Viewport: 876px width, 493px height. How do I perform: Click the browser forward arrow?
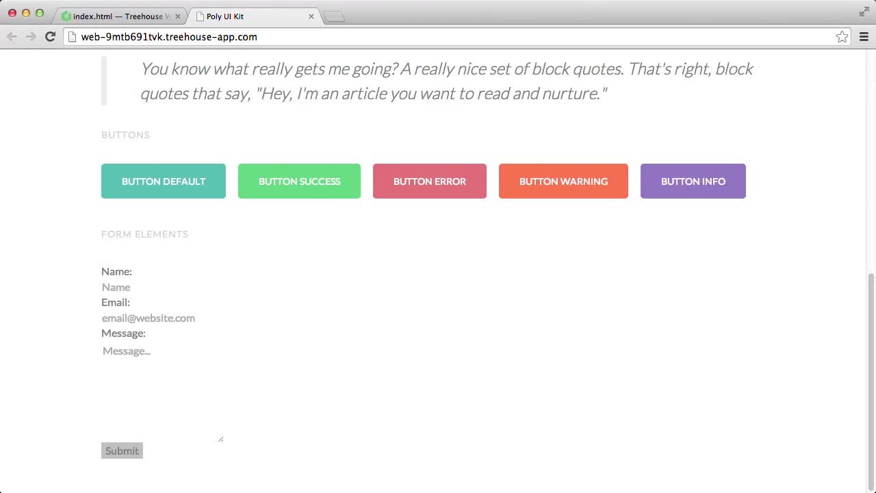pyautogui.click(x=31, y=36)
